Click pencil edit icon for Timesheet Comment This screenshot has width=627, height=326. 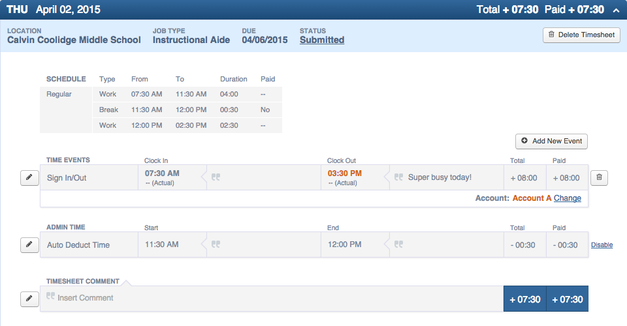pos(30,299)
